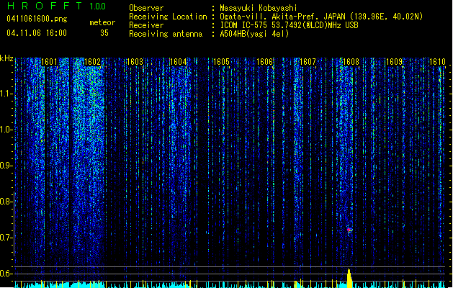Click the 1605 time marker

pyautogui.click(x=221, y=62)
